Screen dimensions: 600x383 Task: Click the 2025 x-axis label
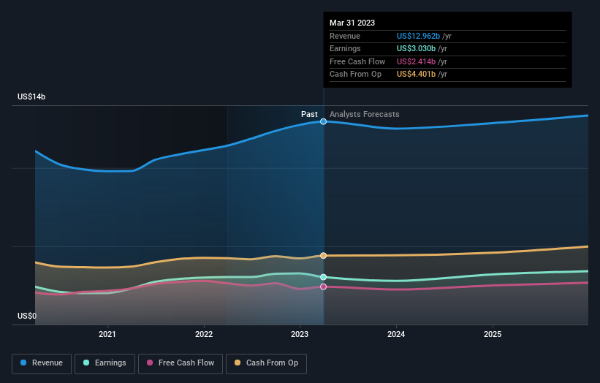click(x=493, y=335)
